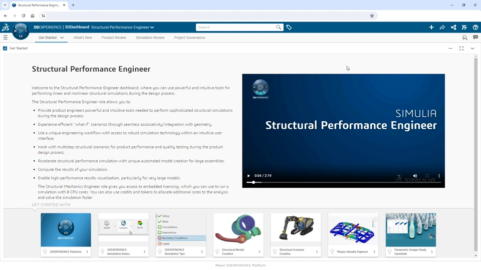Expand the Simulation Tips card arrow
This screenshot has height=270, width=481.
pyautogui.click(x=202, y=251)
